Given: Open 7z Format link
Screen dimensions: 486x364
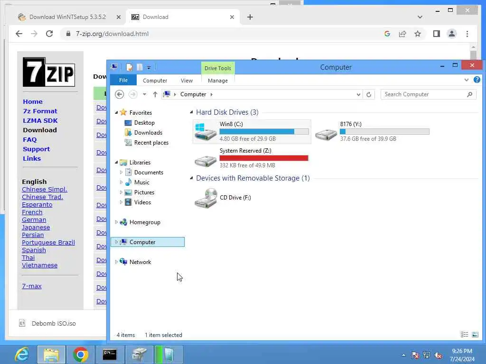Looking at the screenshot, I should coord(40,111).
